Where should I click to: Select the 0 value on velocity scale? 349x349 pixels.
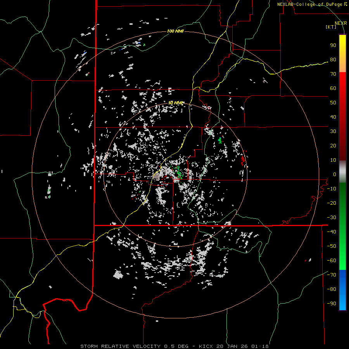(335, 174)
